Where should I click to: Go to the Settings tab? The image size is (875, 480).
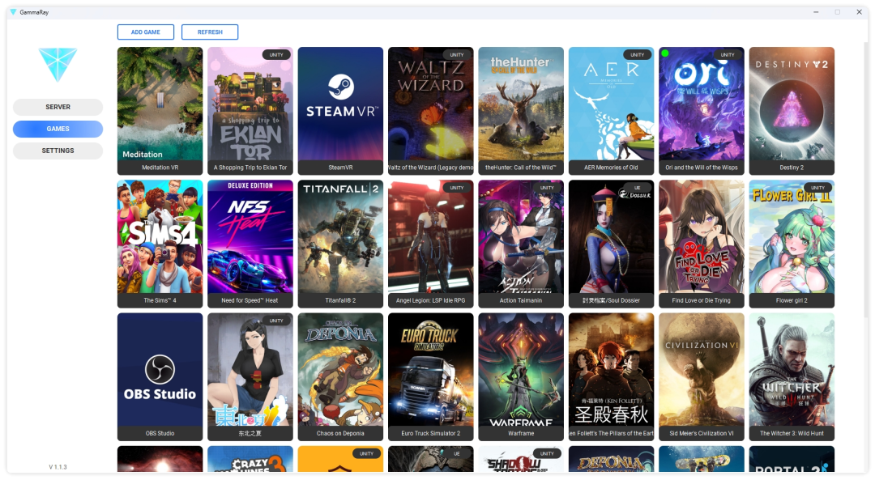58,151
